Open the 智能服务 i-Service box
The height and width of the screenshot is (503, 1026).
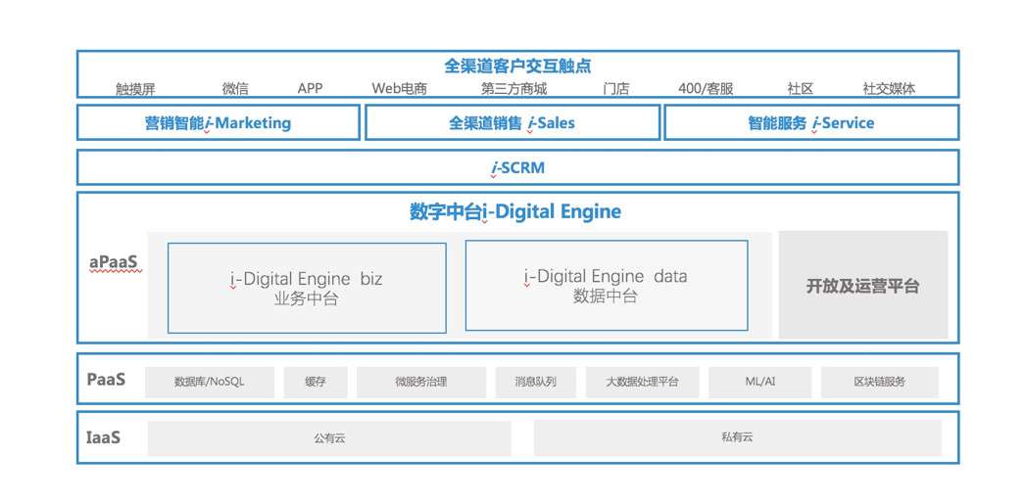[x=810, y=123]
